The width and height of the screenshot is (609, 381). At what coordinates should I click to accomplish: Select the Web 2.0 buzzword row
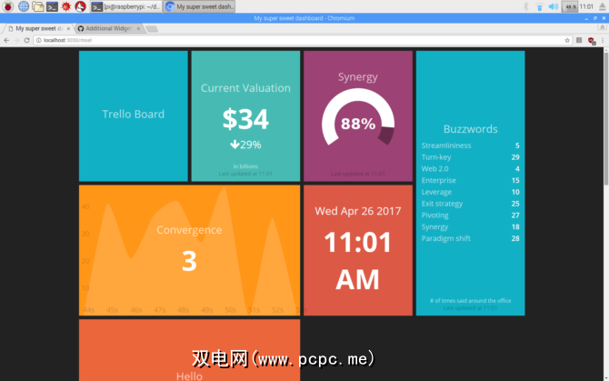pos(470,169)
